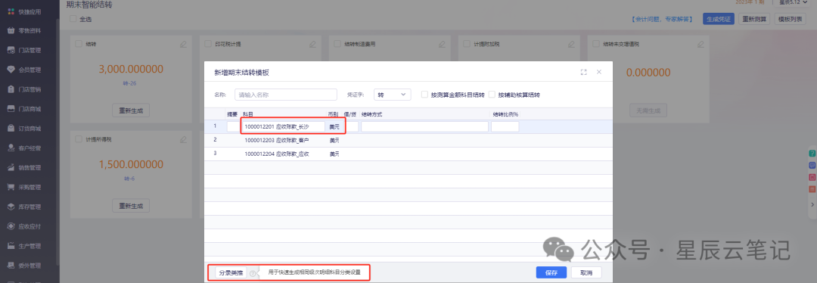Click the 分录类推 button

tap(231, 273)
